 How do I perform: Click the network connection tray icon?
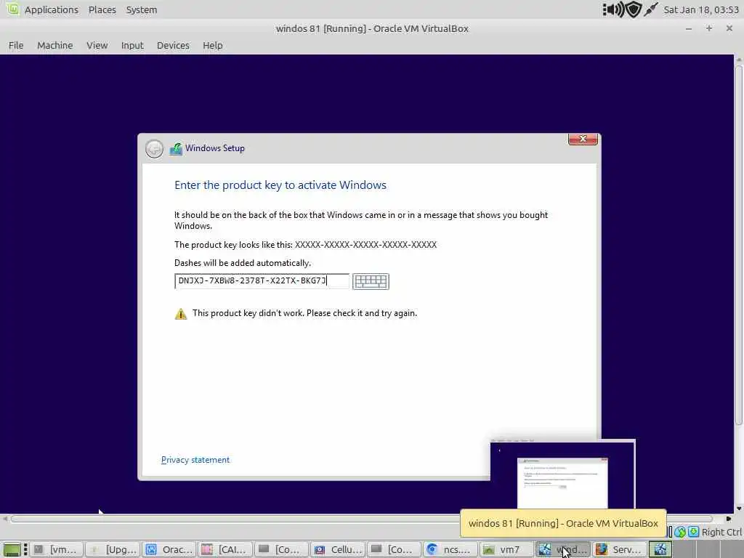tap(651, 9)
